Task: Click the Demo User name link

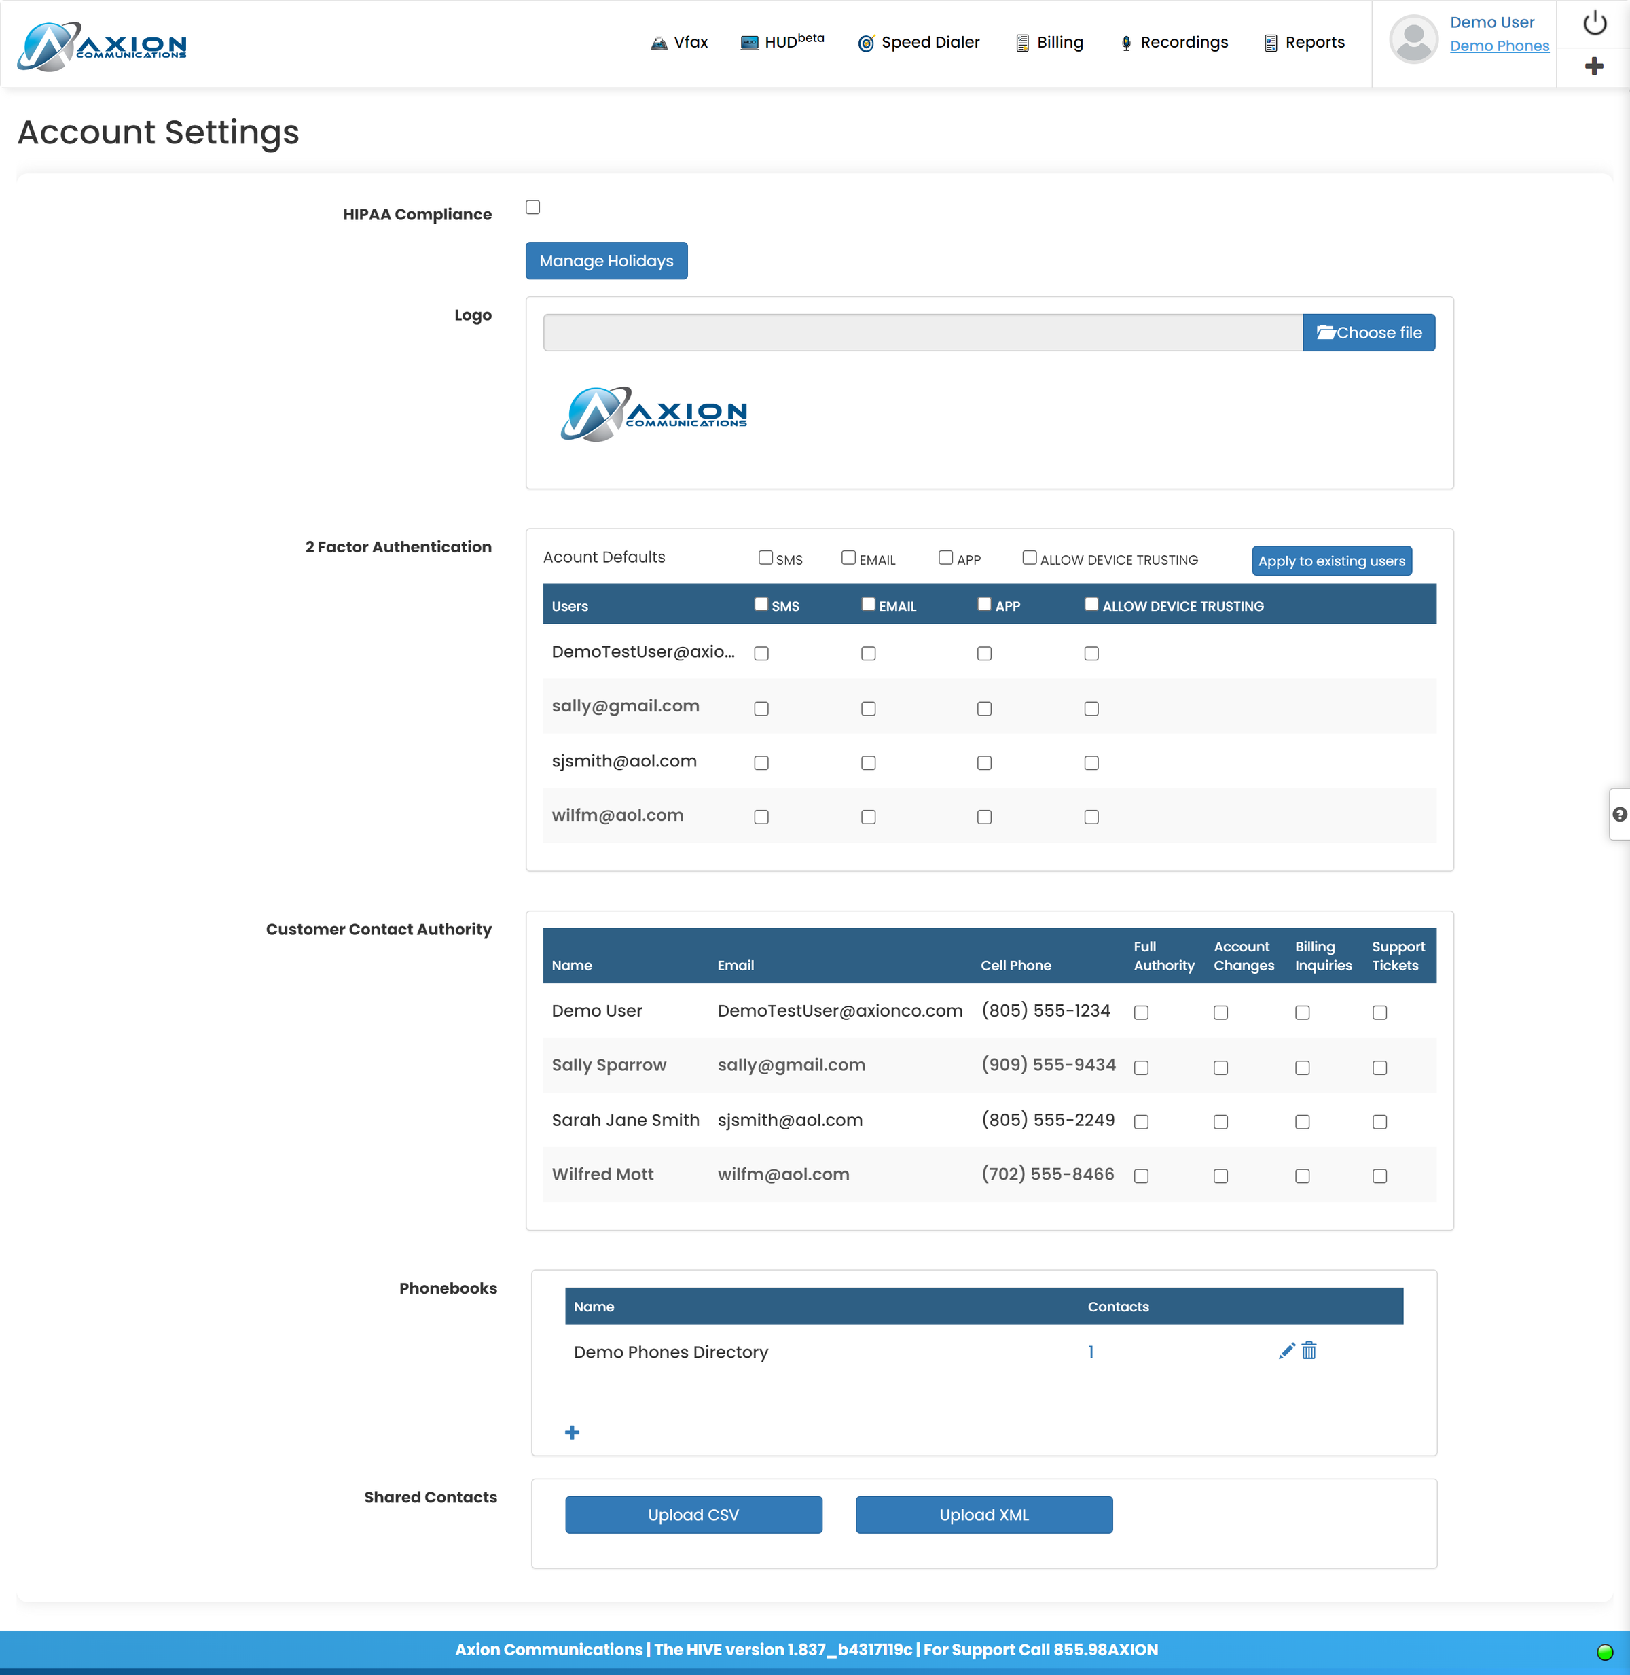Action: [1491, 22]
